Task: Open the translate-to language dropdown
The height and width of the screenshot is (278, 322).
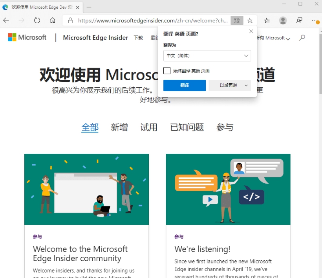Action: (207, 55)
